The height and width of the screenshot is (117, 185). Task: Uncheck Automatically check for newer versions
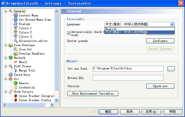(x=69, y=33)
